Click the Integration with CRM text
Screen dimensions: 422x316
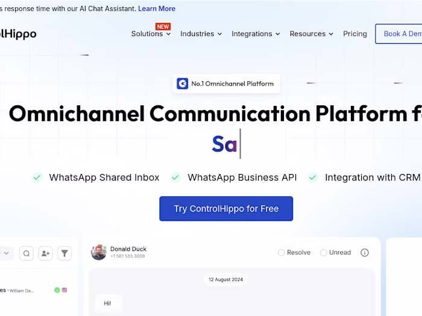(373, 178)
